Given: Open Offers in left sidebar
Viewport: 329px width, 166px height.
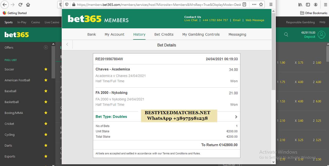Looking at the screenshot, I should (9, 48).
